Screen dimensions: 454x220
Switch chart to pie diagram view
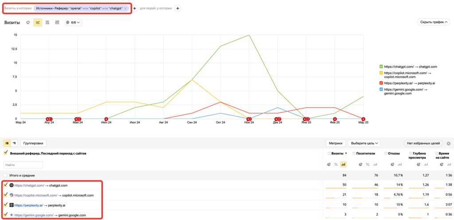point(28,22)
